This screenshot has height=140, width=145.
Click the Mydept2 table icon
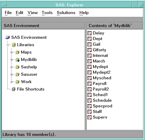(x=90, y=72)
